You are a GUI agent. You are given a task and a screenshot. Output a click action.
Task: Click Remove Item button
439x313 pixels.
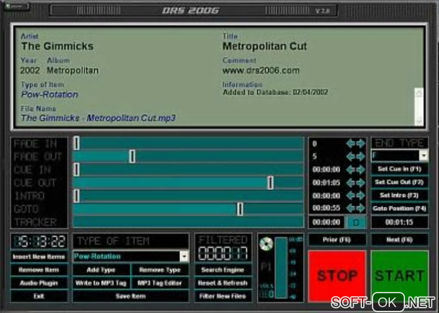pyautogui.click(x=39, y=270)
